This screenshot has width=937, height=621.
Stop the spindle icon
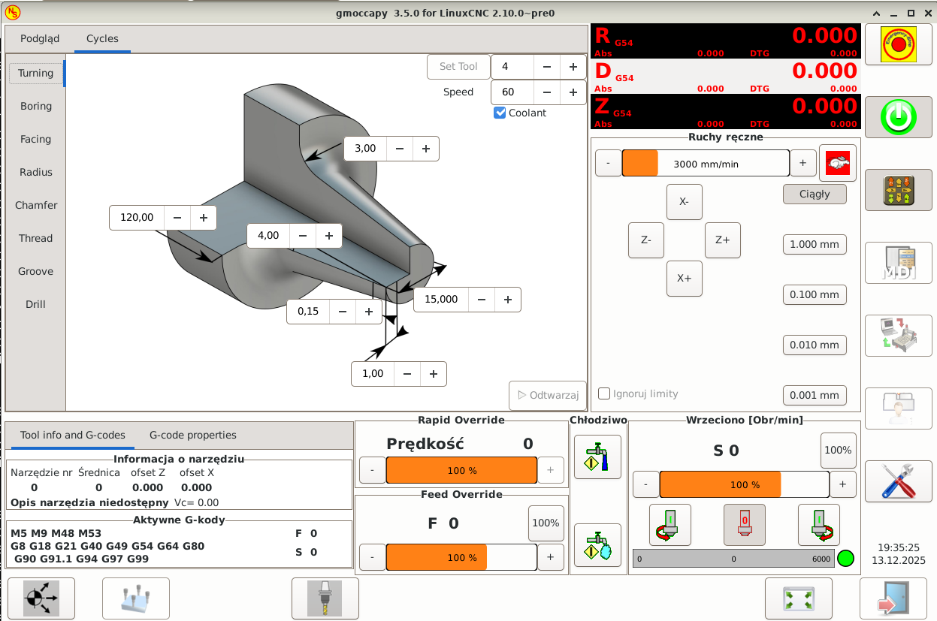pos(745,524)
